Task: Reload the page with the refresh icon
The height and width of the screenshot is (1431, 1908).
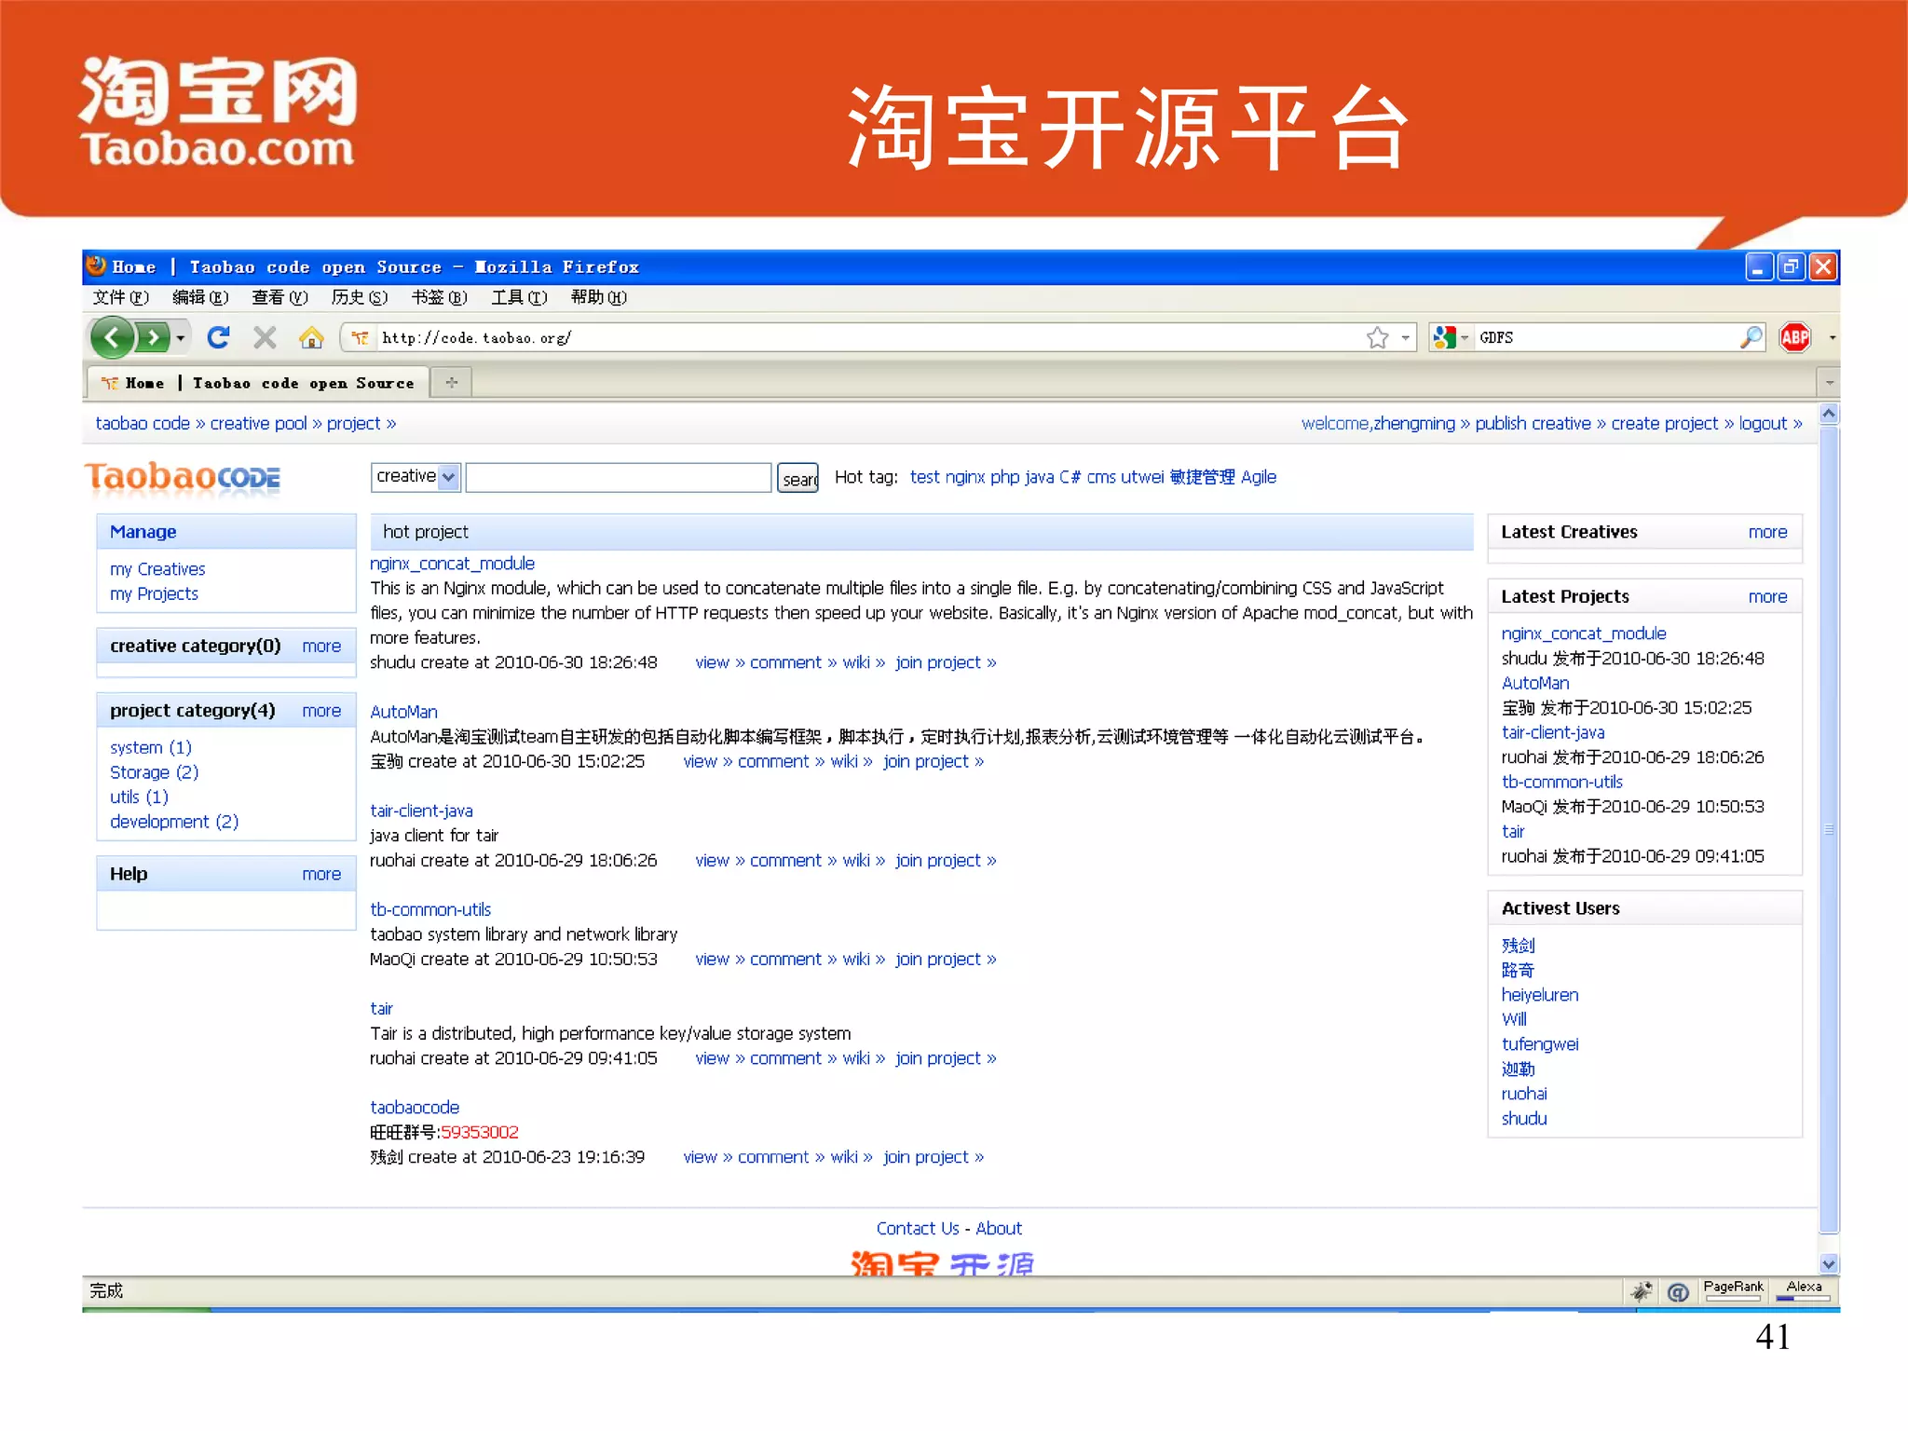Action: (x=218, y=337)
